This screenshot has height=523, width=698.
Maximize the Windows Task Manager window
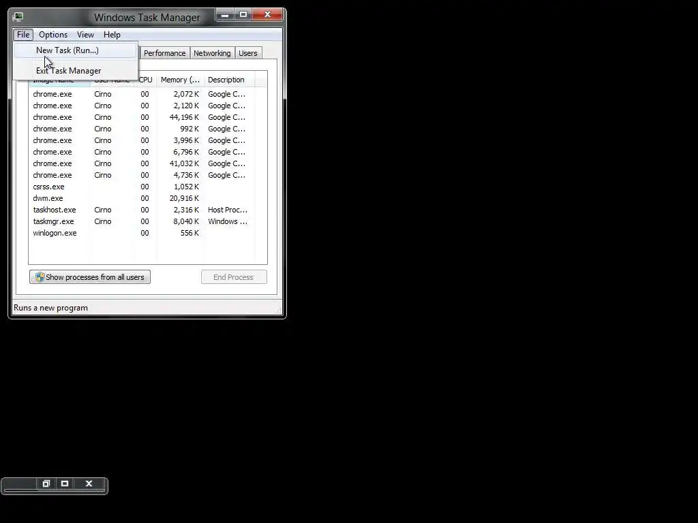243,15
